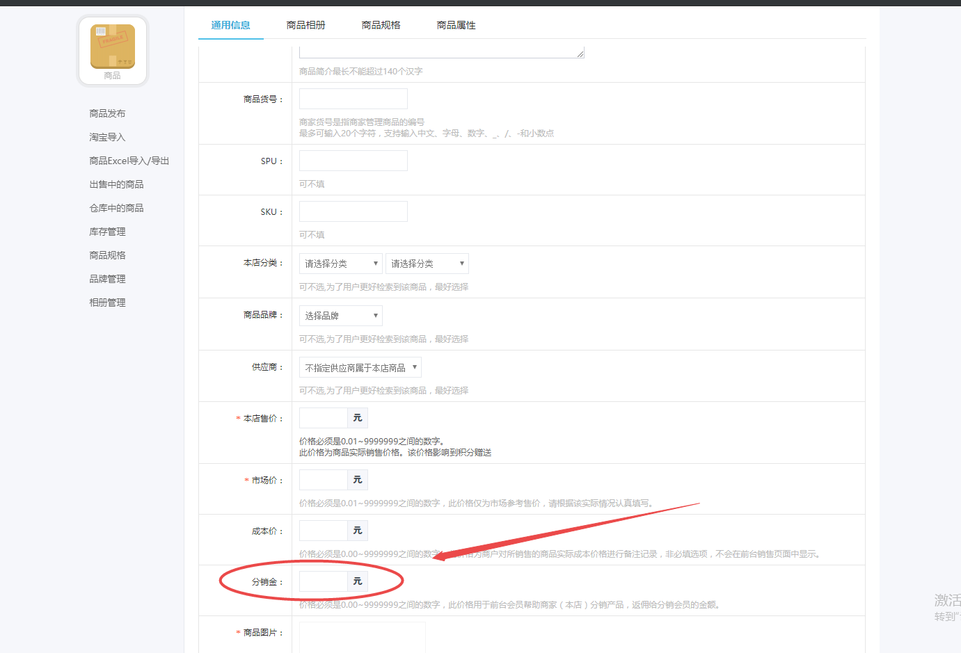The height and width of the screenshot is (653, 961).
Task: Expand the first 请选择分类 dropdown
Action: pos(340,263)
